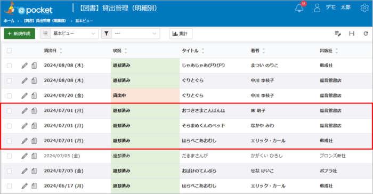
Task: Click the 貸出中 status cell
Action: (x=145, y=96)
